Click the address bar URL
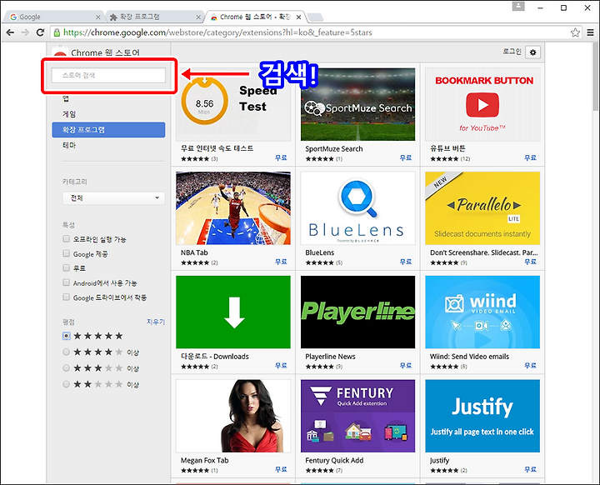 coord(217,32)
